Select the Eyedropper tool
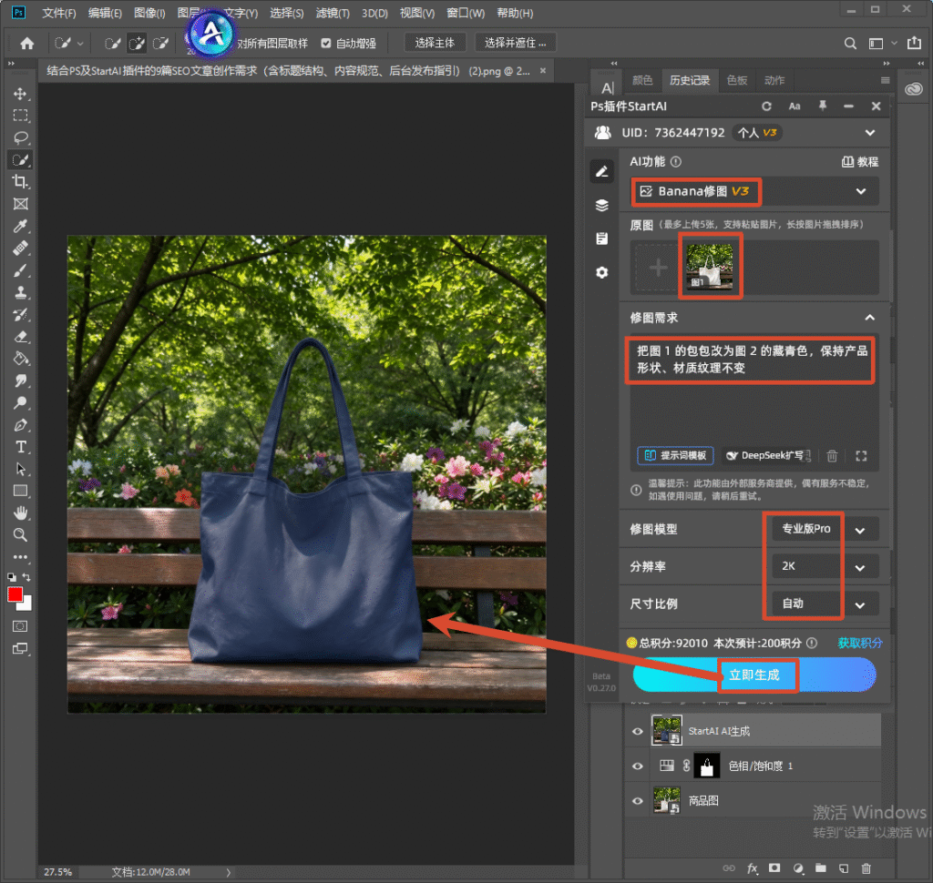This screenshot has height=883, width=933. pyautogui.click(x=20, y=226)
